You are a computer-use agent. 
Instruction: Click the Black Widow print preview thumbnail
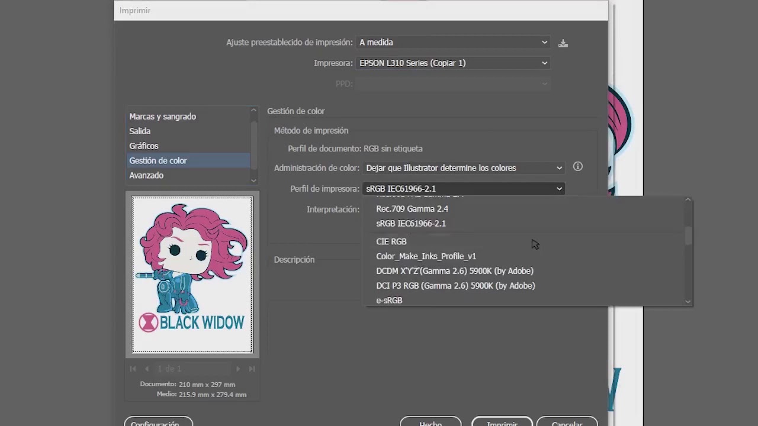192,275
